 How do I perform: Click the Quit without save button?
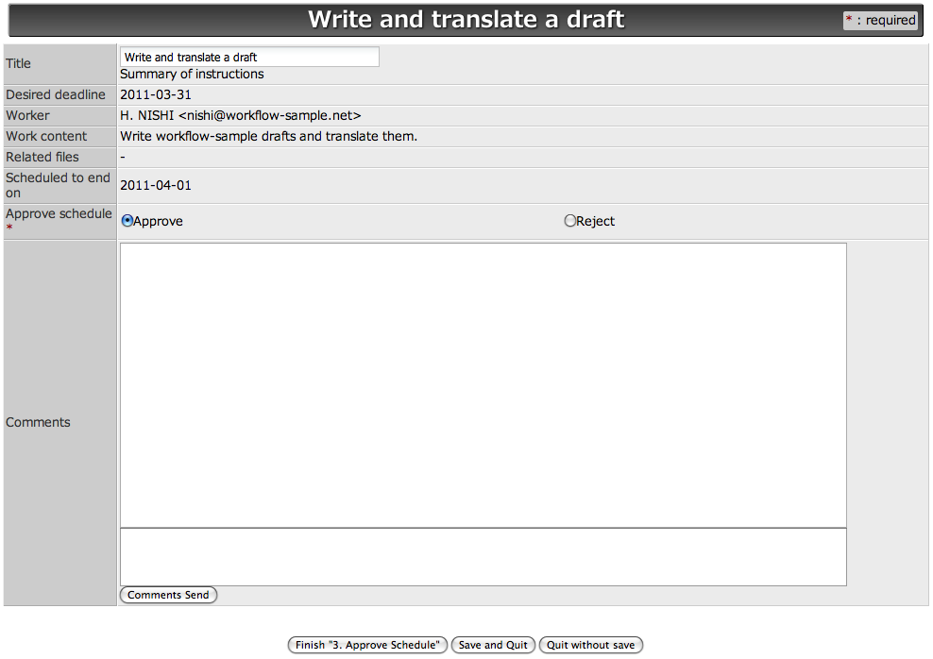(x=591, y=645)
